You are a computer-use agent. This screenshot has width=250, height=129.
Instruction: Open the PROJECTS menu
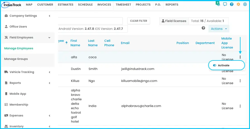click(143, 5)
